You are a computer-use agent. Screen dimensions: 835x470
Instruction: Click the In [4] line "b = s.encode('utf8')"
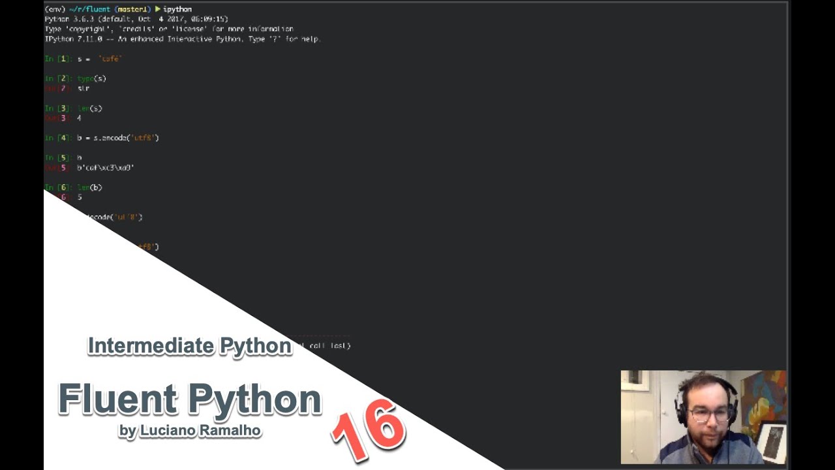(102, 138)
